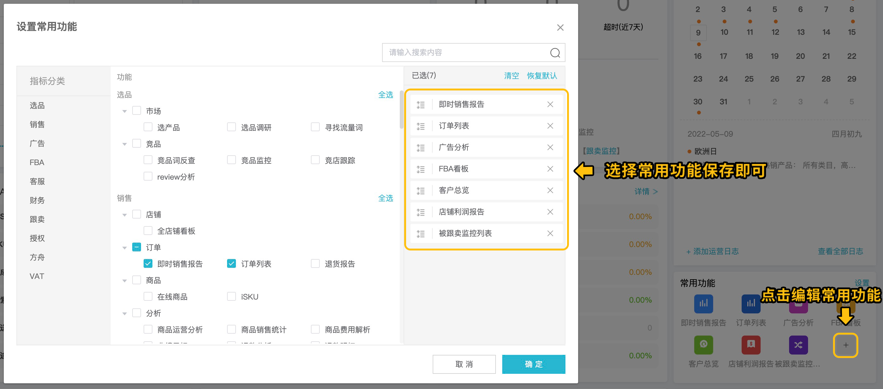Click the 取消 cancel button

(464, 364)
